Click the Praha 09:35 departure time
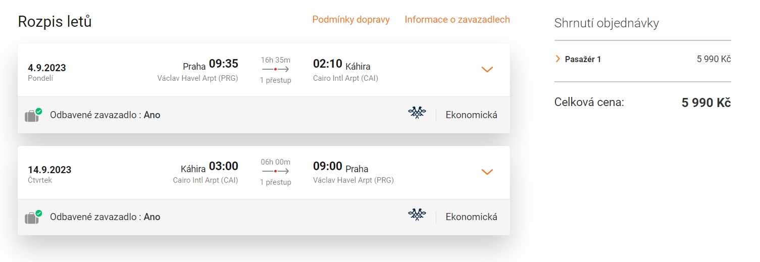Image resolution: width=760 pixels, height=262 pixels. pyautogui.click(x=223, y=64)
